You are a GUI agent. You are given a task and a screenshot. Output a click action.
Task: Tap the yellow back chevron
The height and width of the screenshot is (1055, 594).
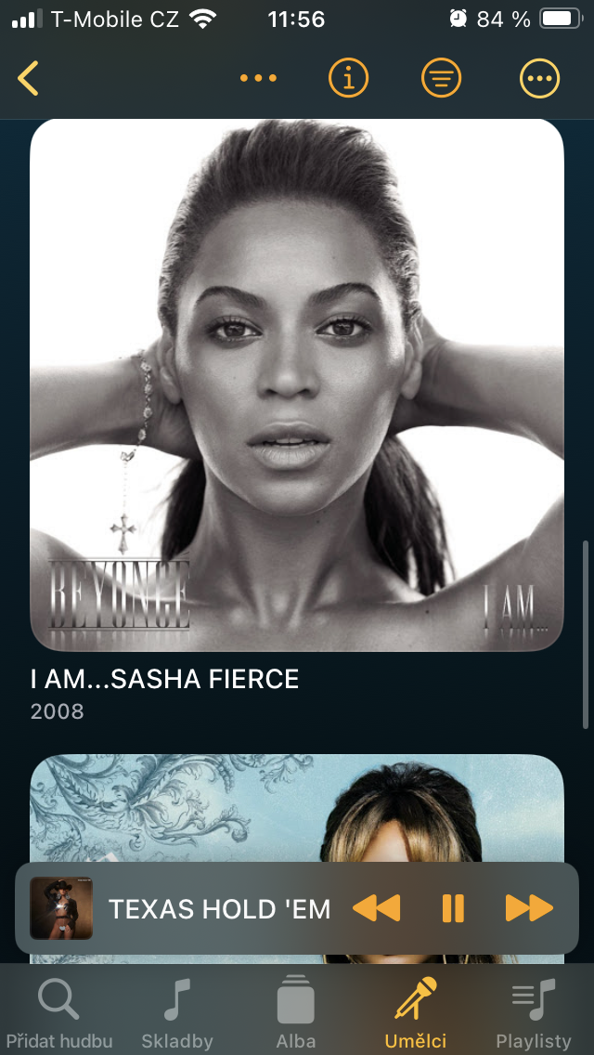coord(28,78)
